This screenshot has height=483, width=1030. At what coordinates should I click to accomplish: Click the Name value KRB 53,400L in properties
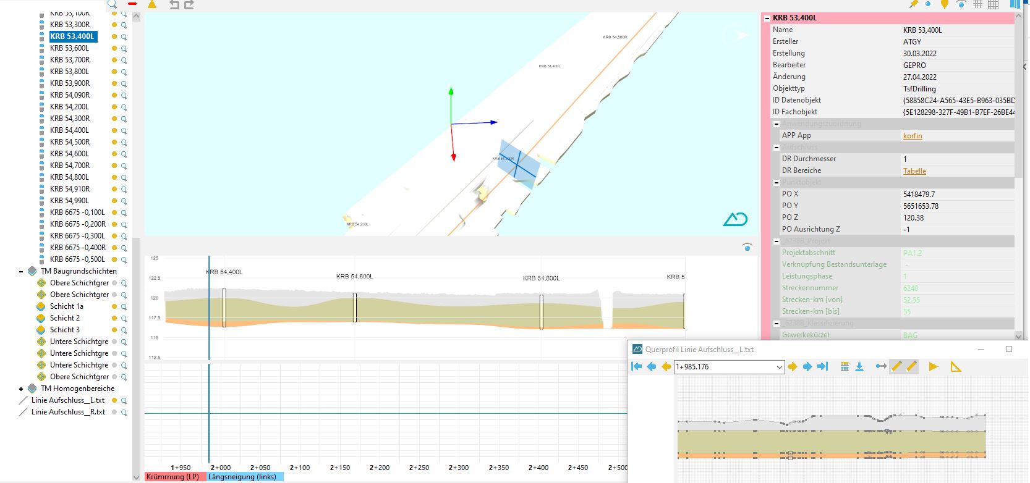[922, 30]
